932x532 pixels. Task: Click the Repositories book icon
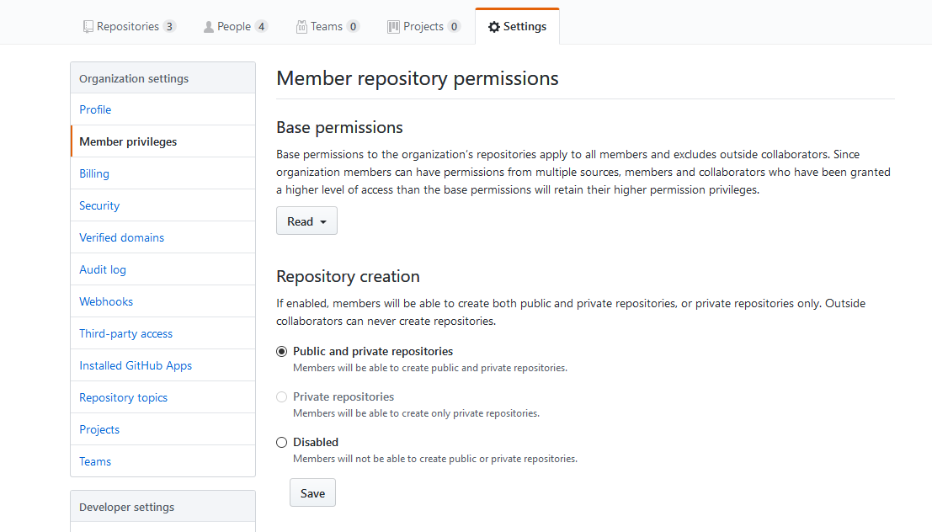tap(88, 26)
